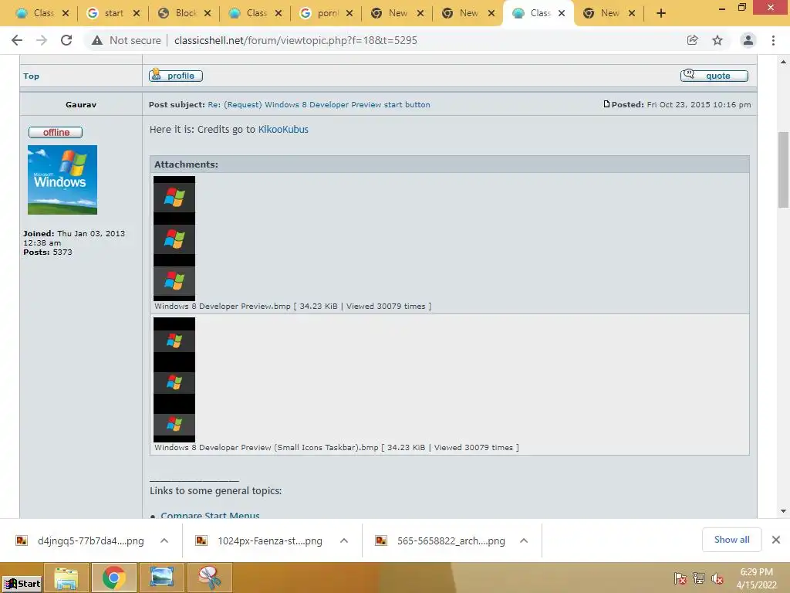Open d4jngq5-77b7da4 png download
The image size is (790, 593).
point(80,540)
